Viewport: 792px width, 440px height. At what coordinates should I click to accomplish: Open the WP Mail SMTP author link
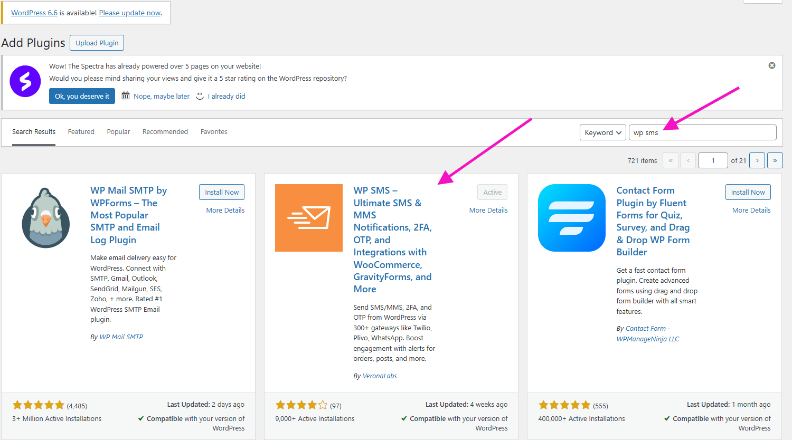[121, 337]
